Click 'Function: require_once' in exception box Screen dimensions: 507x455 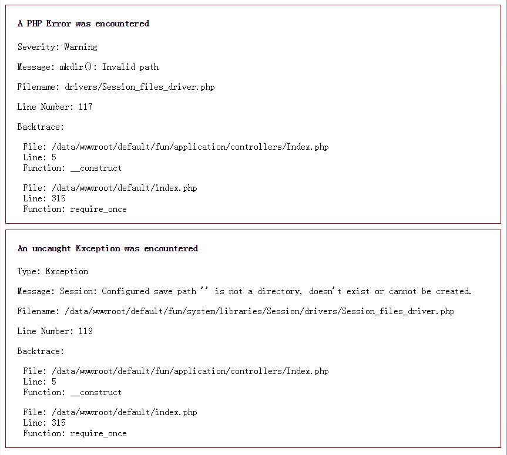(75, 433)
